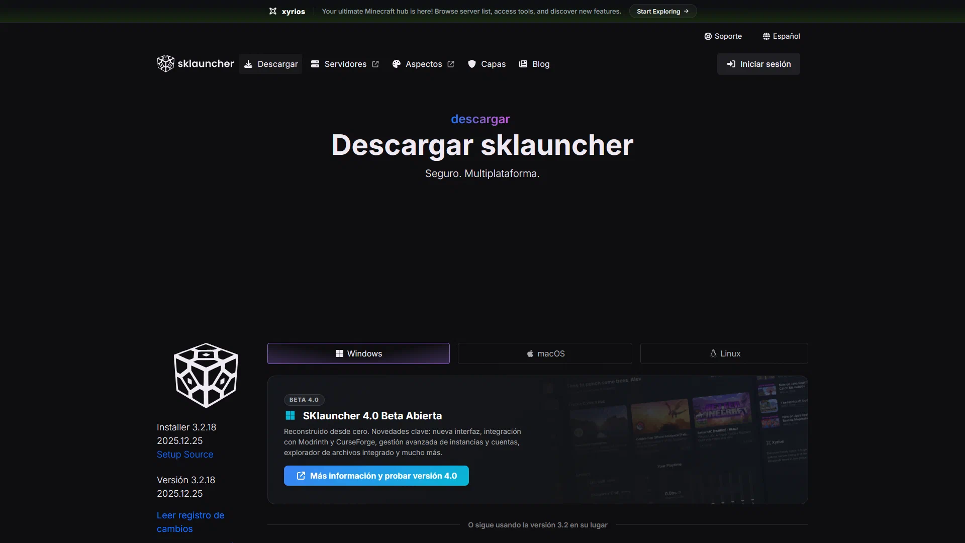Click the SKlauncher 4.0 Beta Abierta heading
The width and height of the screenshot is (965, 543).
(x=372, y=416)
